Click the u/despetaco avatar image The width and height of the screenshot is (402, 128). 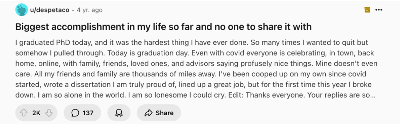[x=22, y=10]
